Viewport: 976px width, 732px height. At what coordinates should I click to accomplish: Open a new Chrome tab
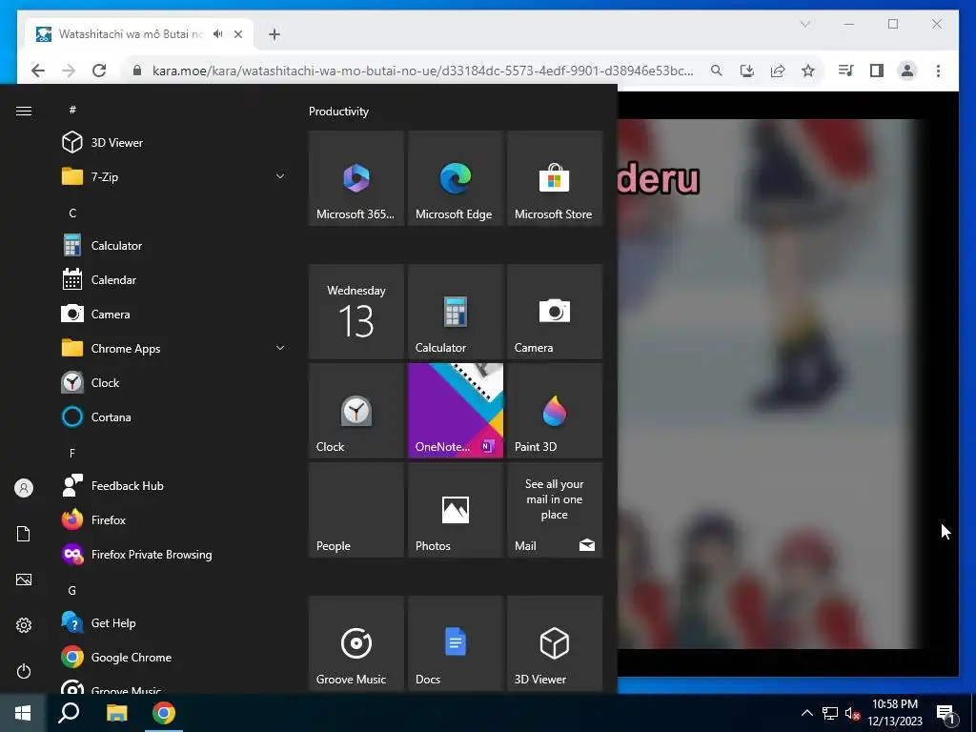(x=274, y=34)
